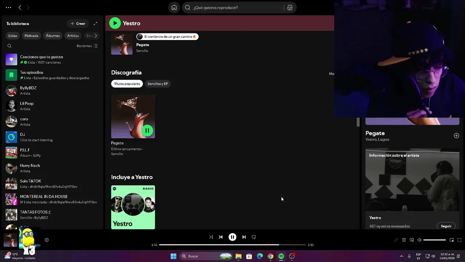Click the Crear button
465x262 pixels.
click(x=78, y=24)
